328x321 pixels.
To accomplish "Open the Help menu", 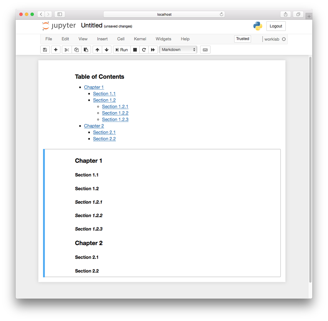I will (185, 39).
